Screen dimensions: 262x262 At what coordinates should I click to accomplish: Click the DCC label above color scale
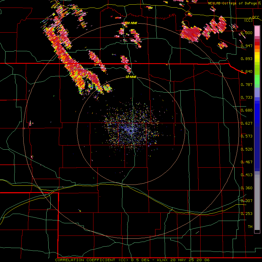256,17
